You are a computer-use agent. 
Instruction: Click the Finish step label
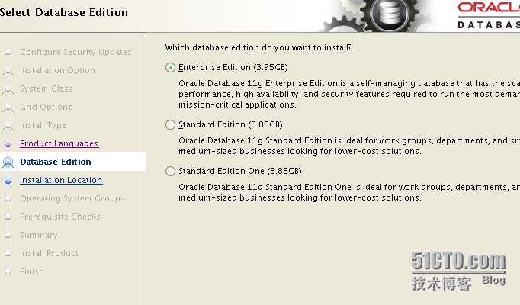pyautogui.click(x=32, y=271)
